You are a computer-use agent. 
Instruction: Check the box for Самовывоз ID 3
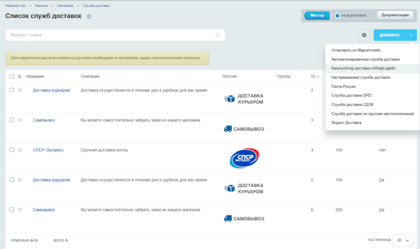point(12,120)
